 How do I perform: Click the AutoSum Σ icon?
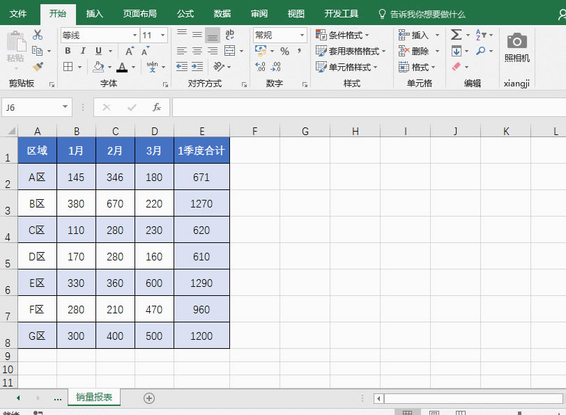point(454,34)
